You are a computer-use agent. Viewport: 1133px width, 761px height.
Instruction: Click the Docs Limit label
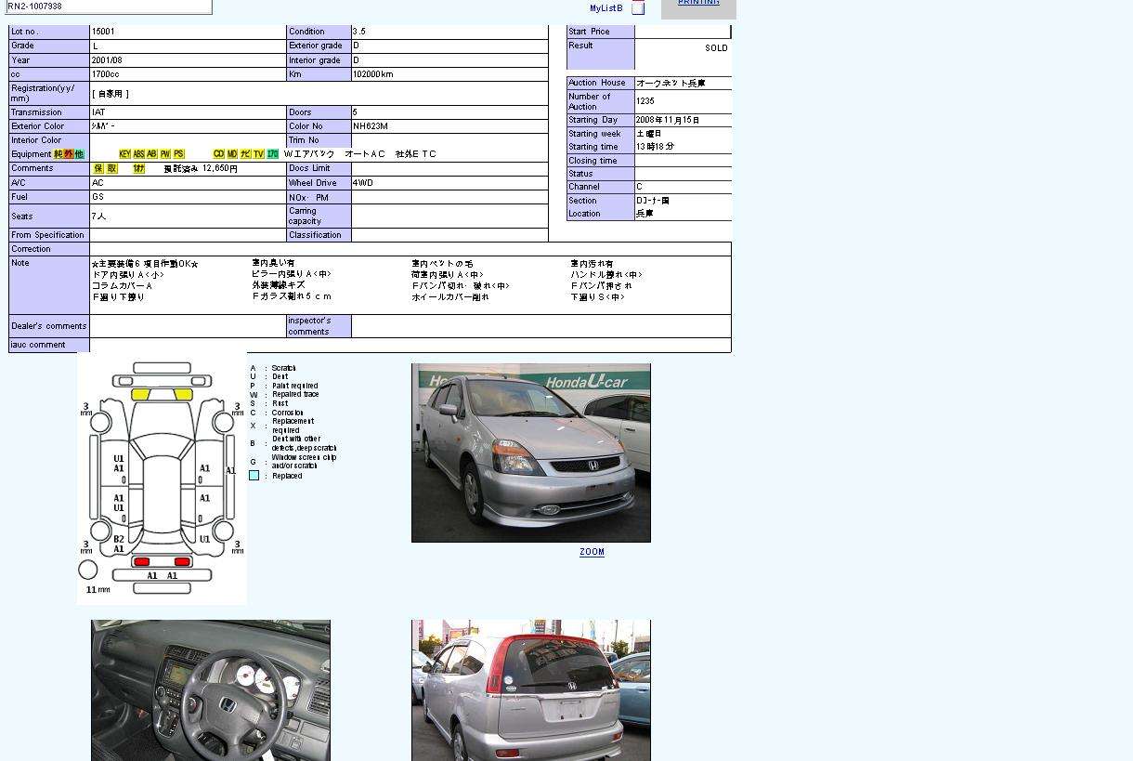click(309, 168)
